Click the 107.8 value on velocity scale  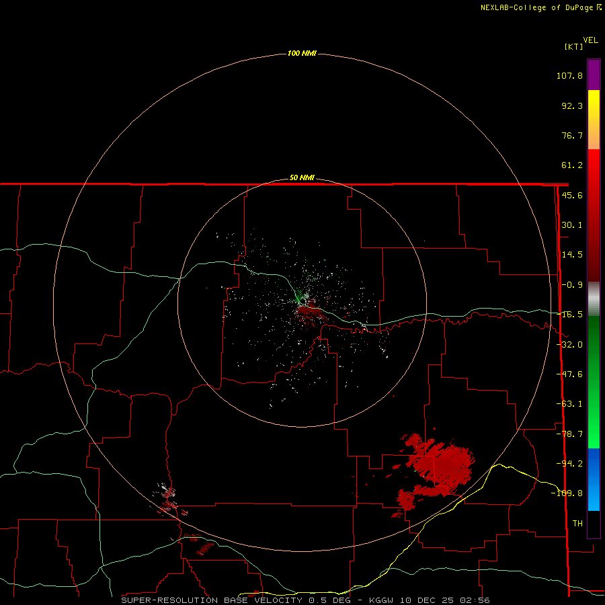(x=569, y=75)
